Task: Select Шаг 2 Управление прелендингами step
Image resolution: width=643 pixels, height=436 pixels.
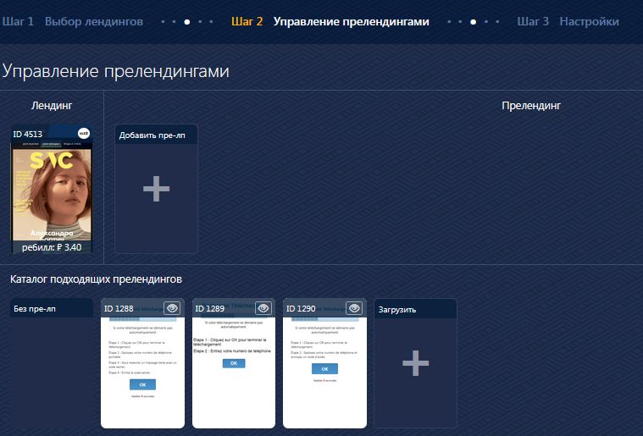Action: click(330, 21)
